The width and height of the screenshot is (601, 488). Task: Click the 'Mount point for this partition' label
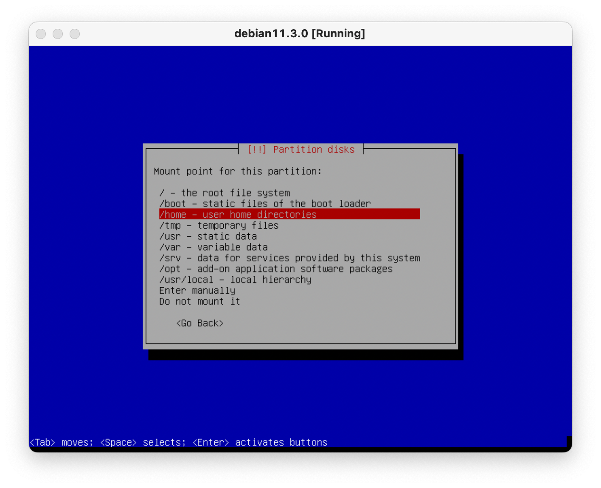click(x=238, y=172)
